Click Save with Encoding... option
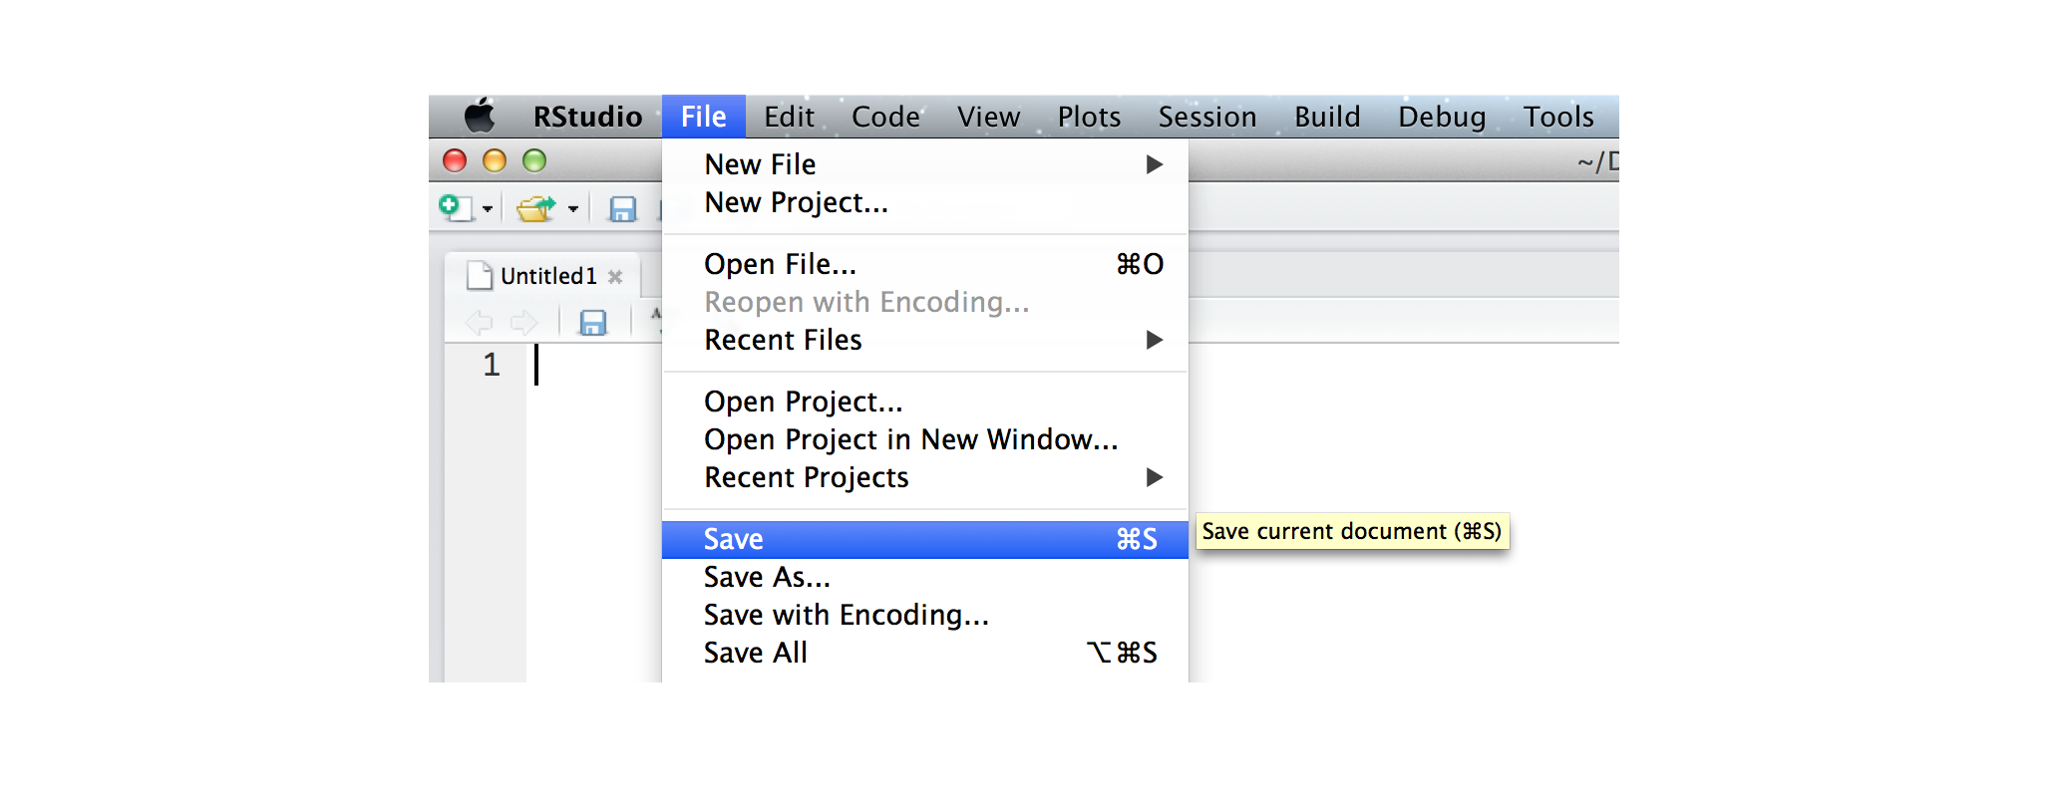This screenshot has width=2051, height=809. coord(846,615)
